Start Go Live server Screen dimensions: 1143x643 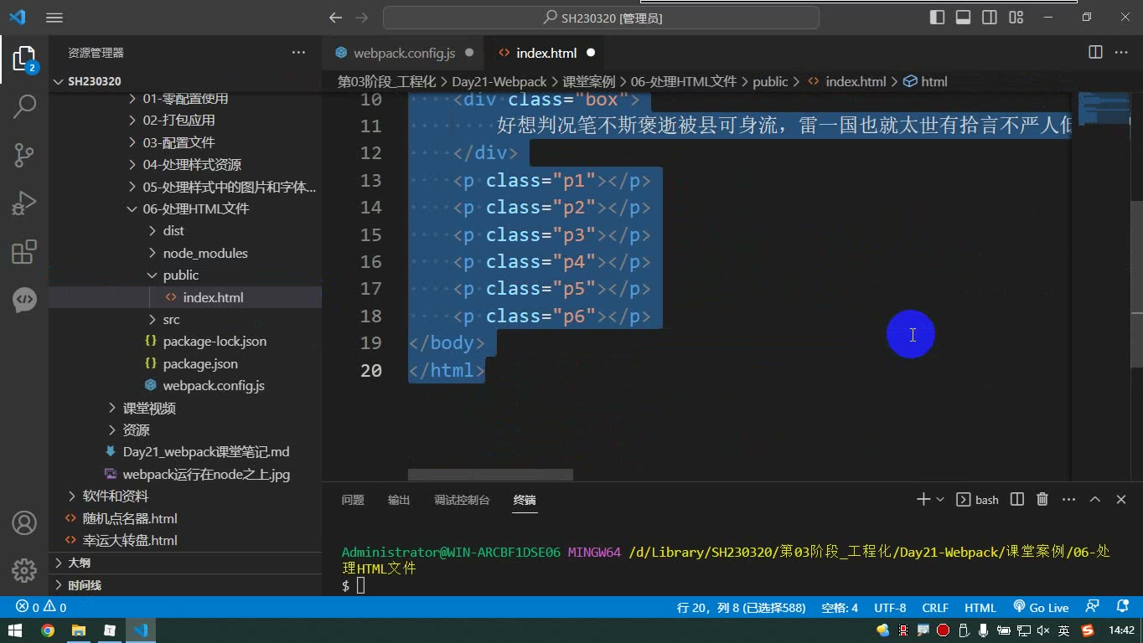[1041, 607]
